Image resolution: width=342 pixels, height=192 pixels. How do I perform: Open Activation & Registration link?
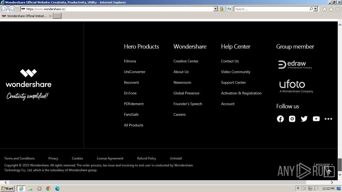[x=241, y=93]
